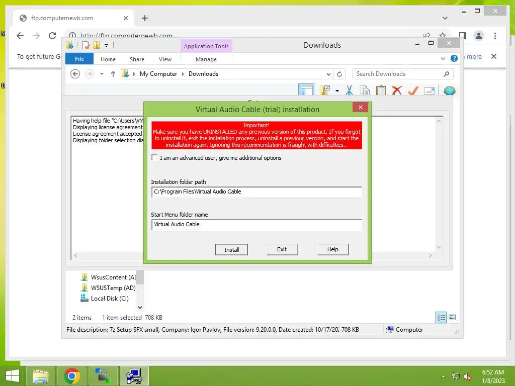Go up one folder level in Explorer
This screenshot has height=386, width=515.
(x=113, y=74)
